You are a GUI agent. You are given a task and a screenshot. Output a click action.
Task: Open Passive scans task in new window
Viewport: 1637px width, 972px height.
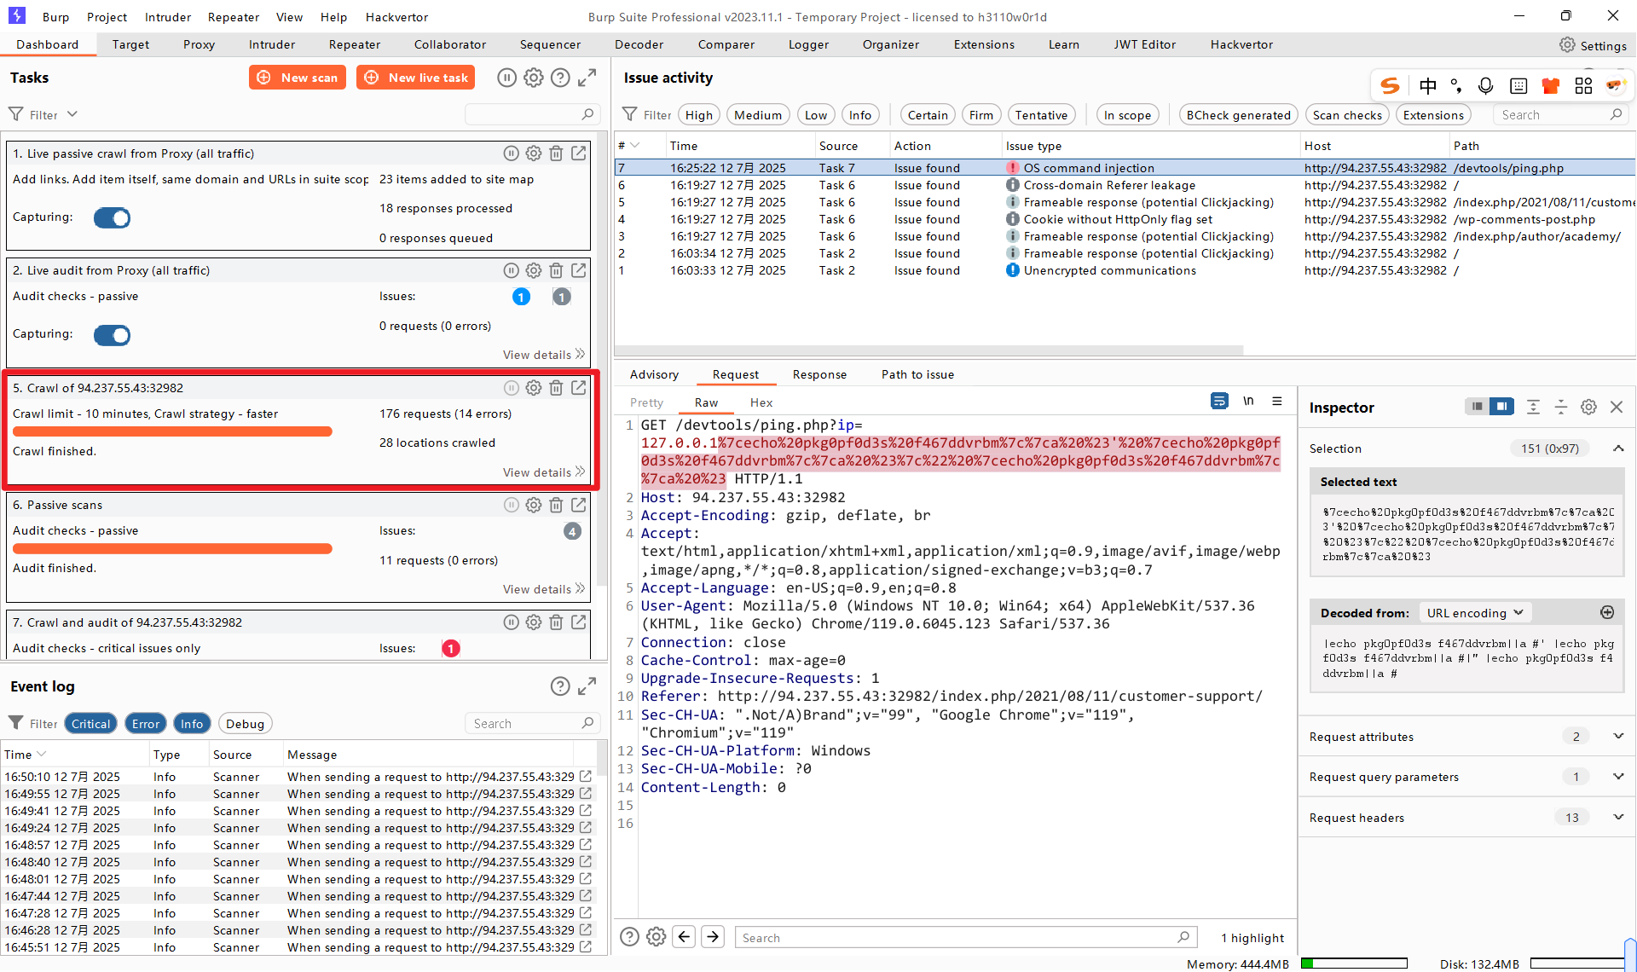tap(579, 505)
